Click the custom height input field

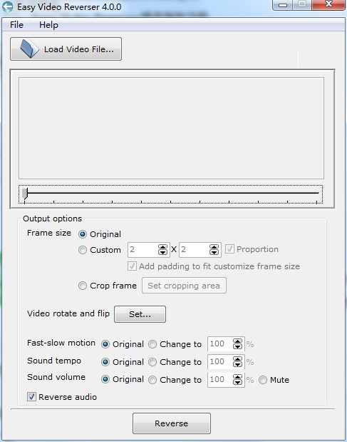pyautogui.click(x=194, y=250)
